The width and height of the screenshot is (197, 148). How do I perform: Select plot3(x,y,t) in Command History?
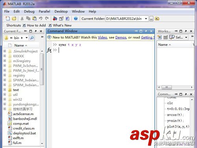tap(178, 126)
